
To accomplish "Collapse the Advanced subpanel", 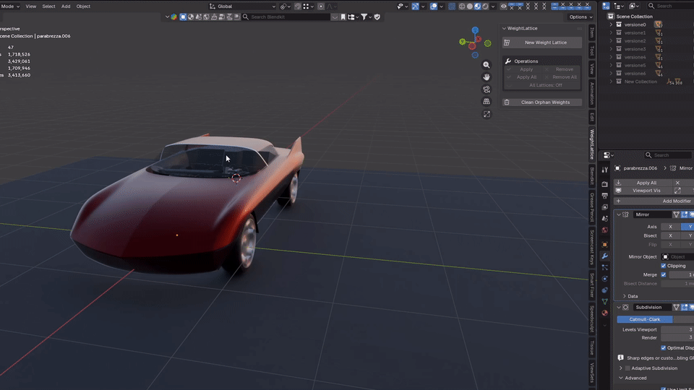I will click(621, 378).
